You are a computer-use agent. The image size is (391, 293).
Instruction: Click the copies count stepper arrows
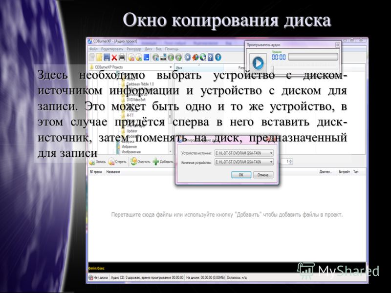click(290, 162)
